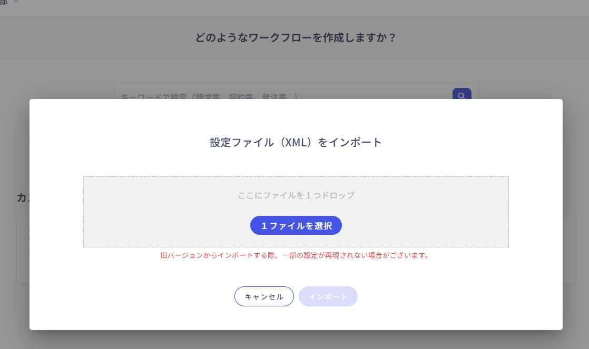Click the category card edge left of dialog

click(x=23, y=249)
